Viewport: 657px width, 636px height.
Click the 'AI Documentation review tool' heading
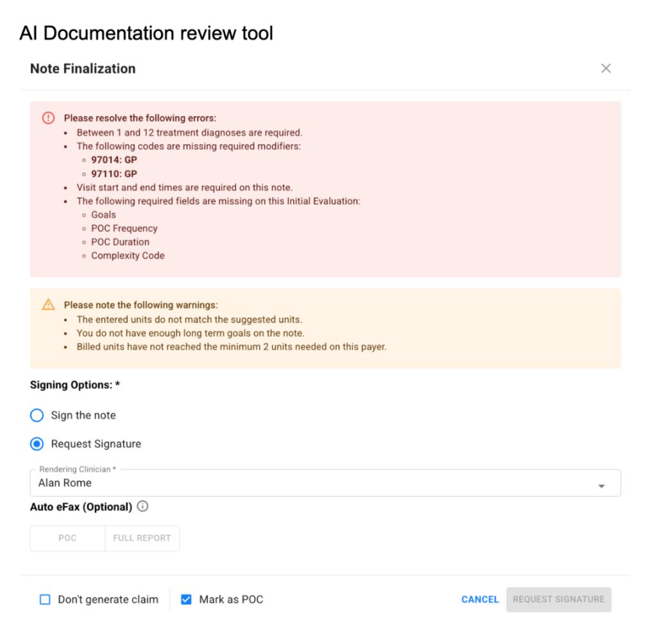pyautogui.click(x=146, y=33)
